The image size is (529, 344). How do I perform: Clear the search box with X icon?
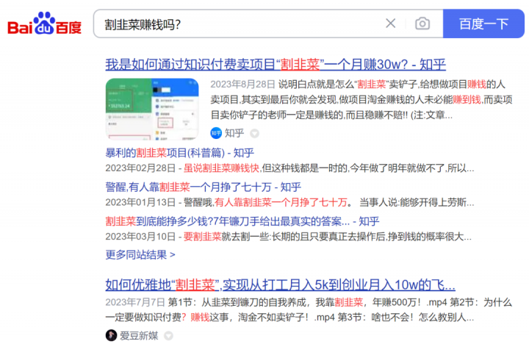(x=390, y=24)
